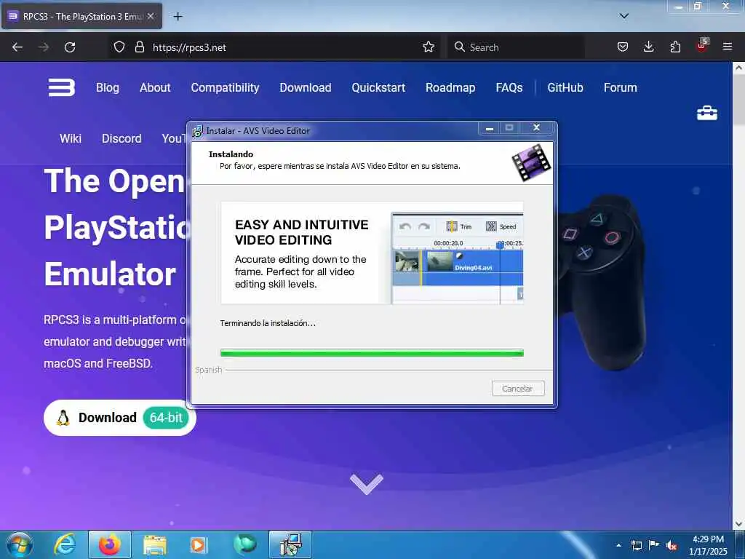Open Windows Explorer from taskbar

pyautogui.click(x=155, y=546)
